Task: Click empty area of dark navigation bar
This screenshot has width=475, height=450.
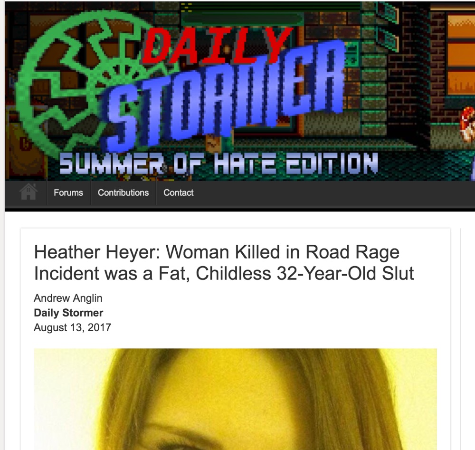Action: pyautogui.click(x=333, y=193)
